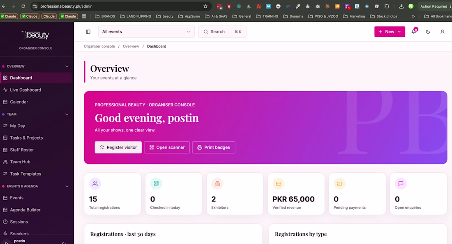This screenshot has width=452, height=244.
Task: Open Agenda Builder in the sidebar
Action: pyautogui.click(x=36, y=210)
